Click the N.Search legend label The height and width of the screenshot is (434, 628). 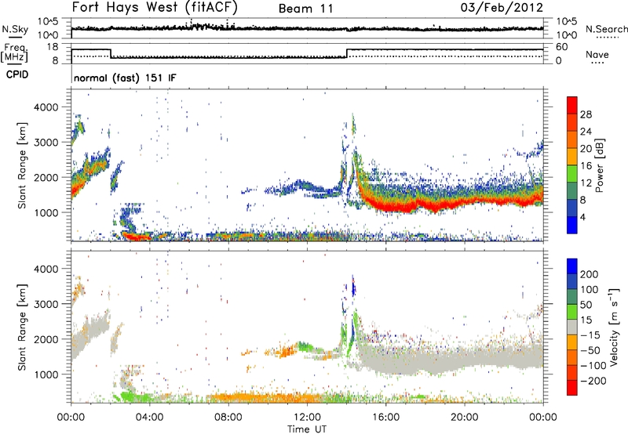click(x=606, y=29)
